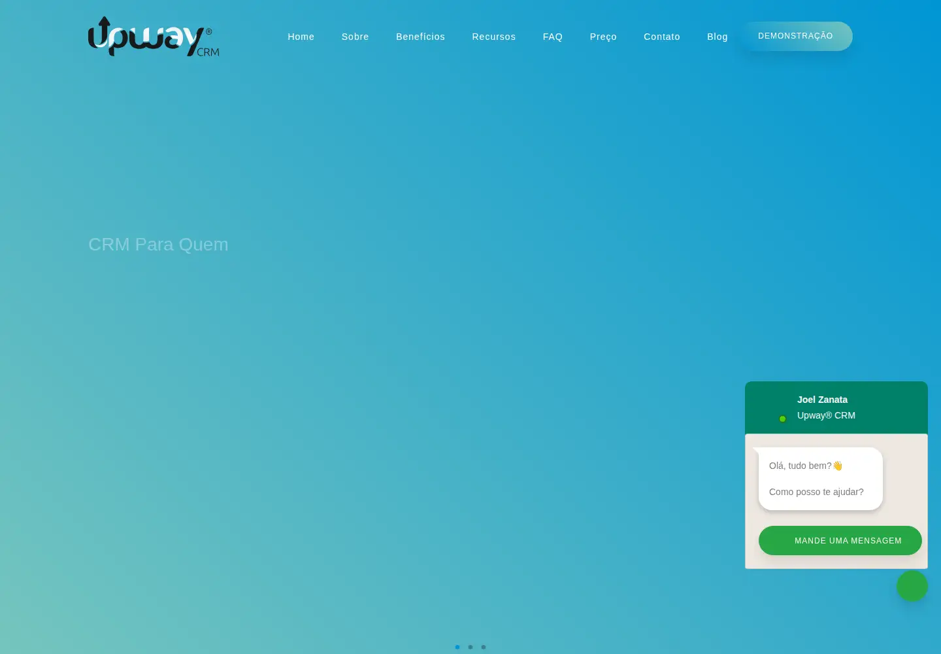Select the third slider dot
The height and width of the screenshot is (654, 941).
click(x=484, y=647)
